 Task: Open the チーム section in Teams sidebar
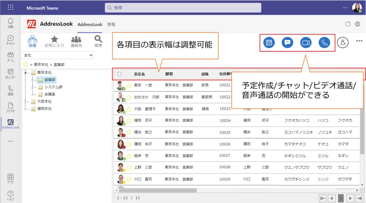(11, 57)
